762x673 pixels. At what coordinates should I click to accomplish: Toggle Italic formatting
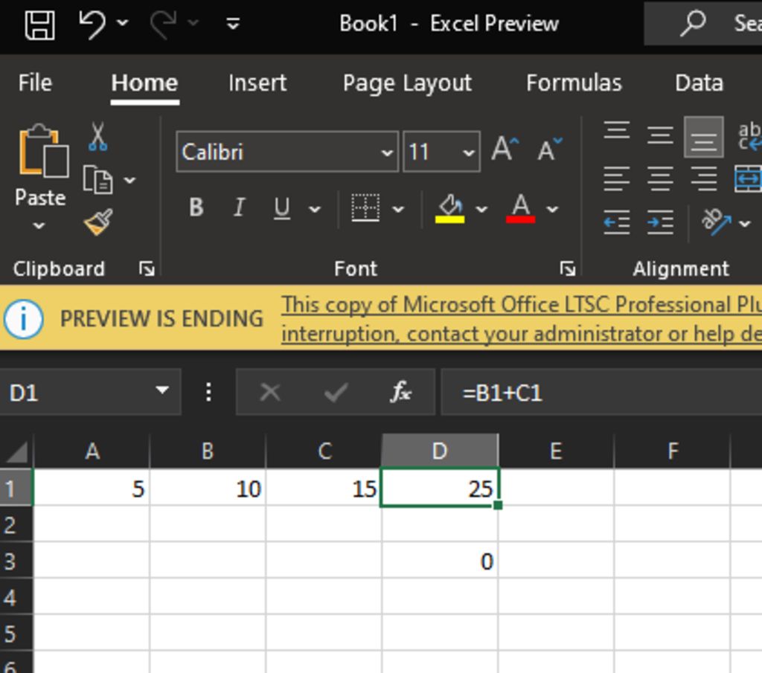click(x=239, y=207)
